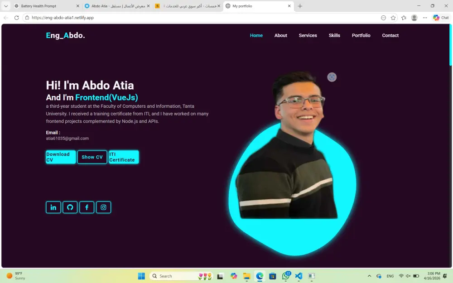Screen dimensions: 453x283
Task: Click the visual search icon on photo
Action: coord(332,77)
